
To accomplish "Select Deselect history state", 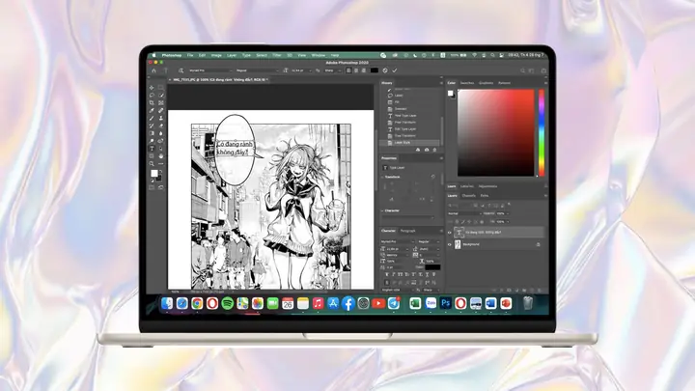I will click(x=401, y=109).
